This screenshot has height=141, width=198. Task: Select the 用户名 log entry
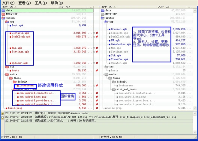click(99, 113)
